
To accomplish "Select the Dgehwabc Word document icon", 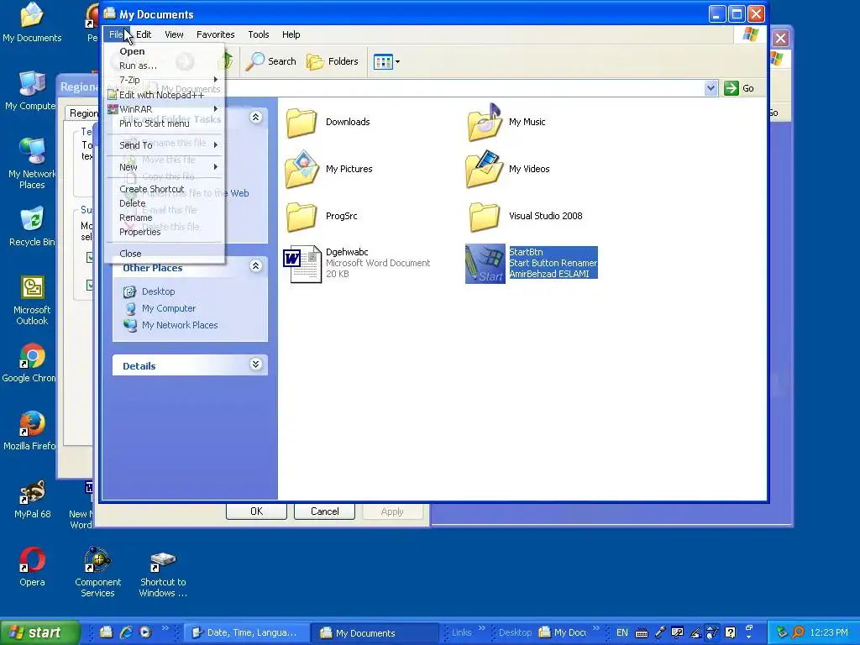I will coord(302,264).
